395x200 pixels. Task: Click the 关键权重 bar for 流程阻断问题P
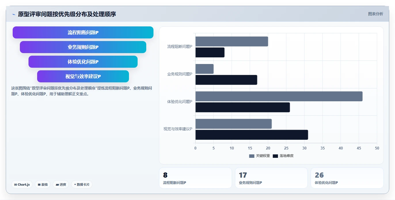232,41
